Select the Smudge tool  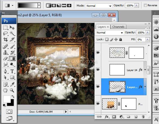(x=5, y=64)
